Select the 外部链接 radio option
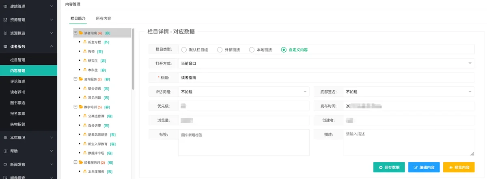 point(220,50)
